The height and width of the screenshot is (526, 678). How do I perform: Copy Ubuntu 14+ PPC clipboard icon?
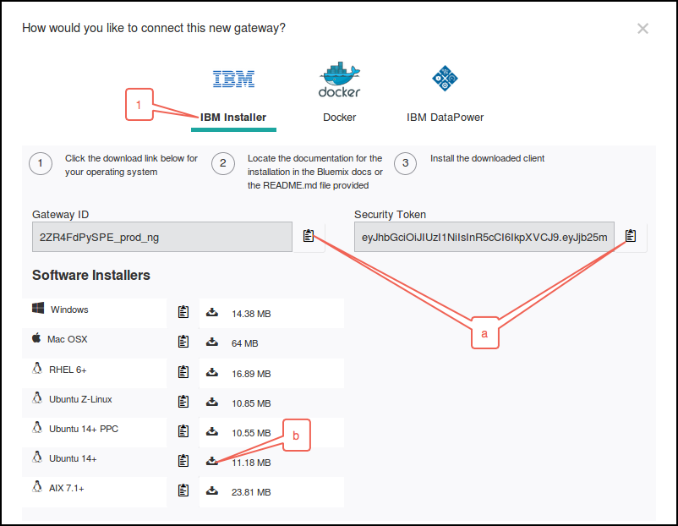click(x=183, y=431)
